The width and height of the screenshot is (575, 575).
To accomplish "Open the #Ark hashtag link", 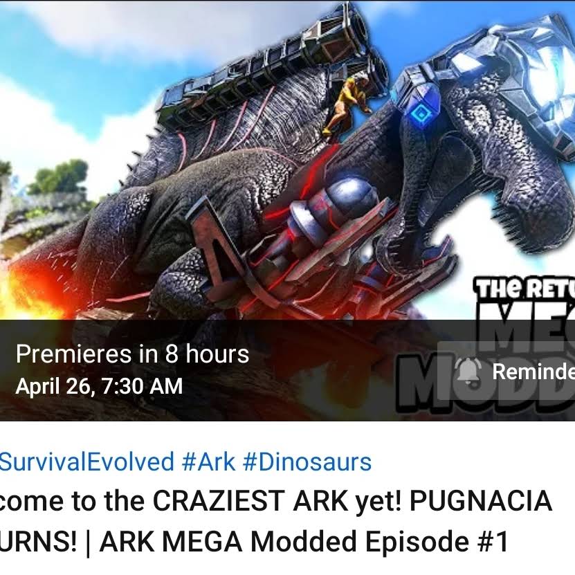I will pos(208,462).
